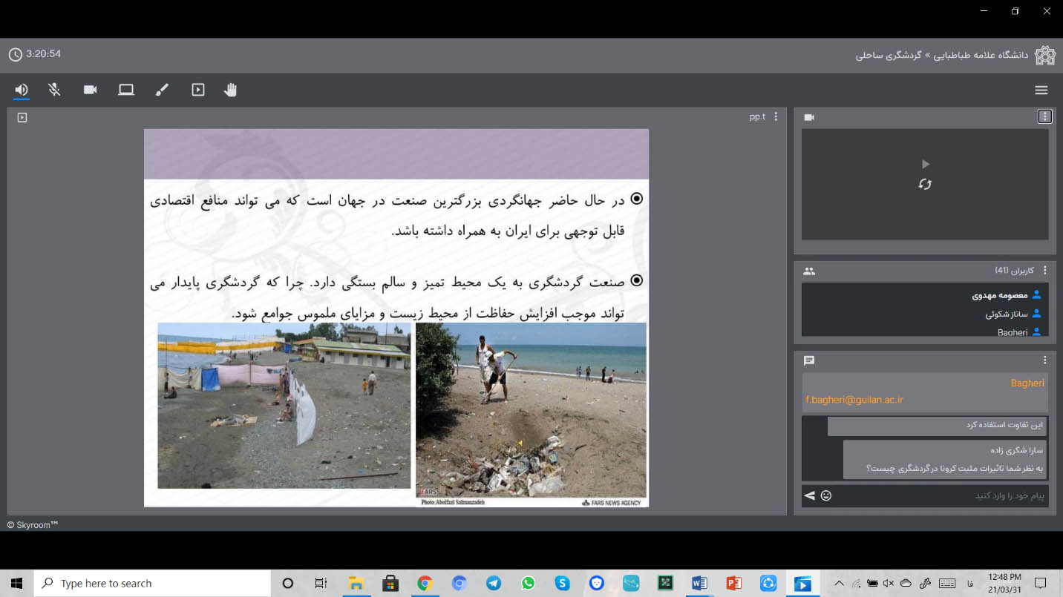1063x597 pixels.
Task: Unmute the microphone in the toolbar
Action: pyautogui.click(x=54, y=90)
